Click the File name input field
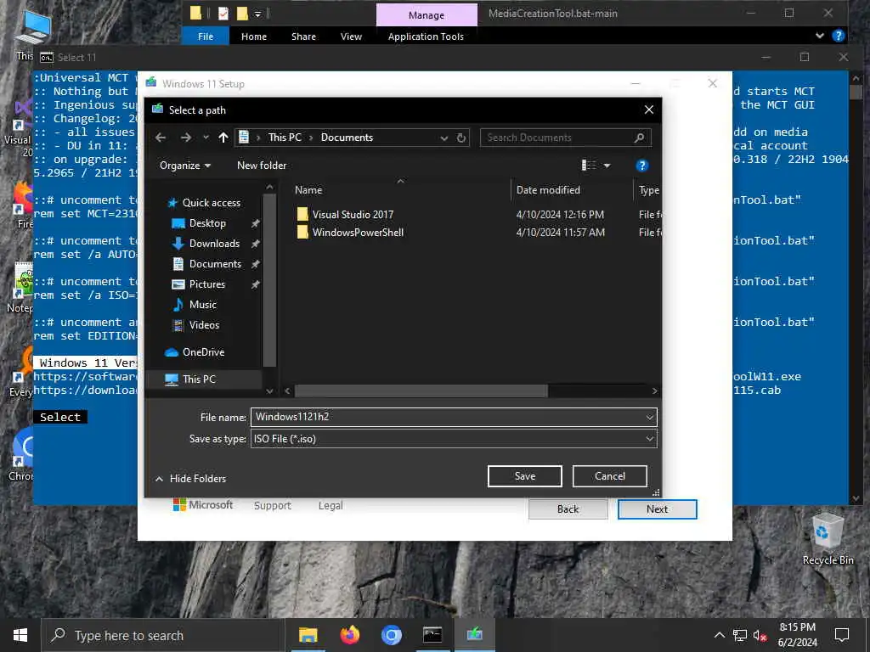 click(x=447, y=417)
